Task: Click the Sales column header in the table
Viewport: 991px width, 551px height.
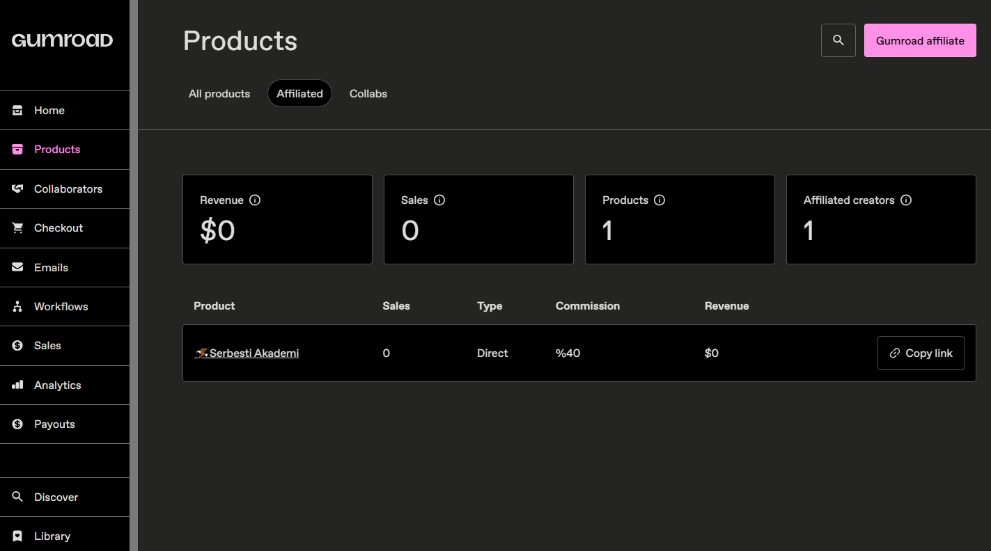Action: 396,305
